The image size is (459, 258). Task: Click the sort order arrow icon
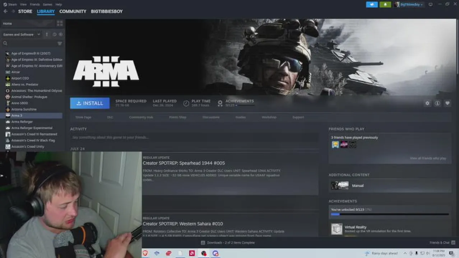(47, 34)
